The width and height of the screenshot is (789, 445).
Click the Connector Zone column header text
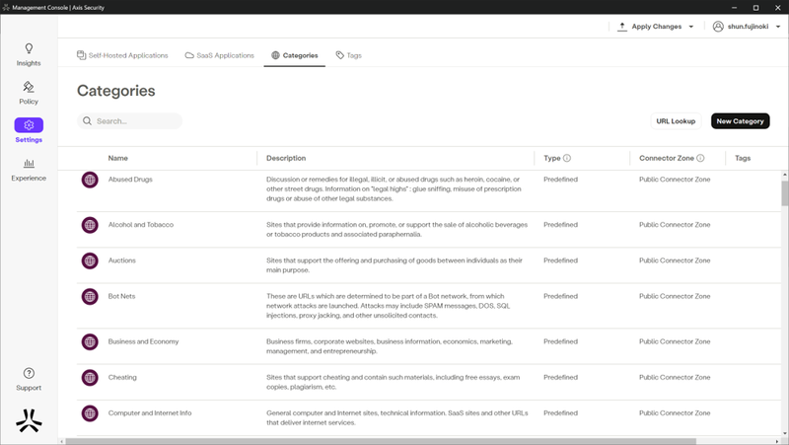(x=667, y=158)
